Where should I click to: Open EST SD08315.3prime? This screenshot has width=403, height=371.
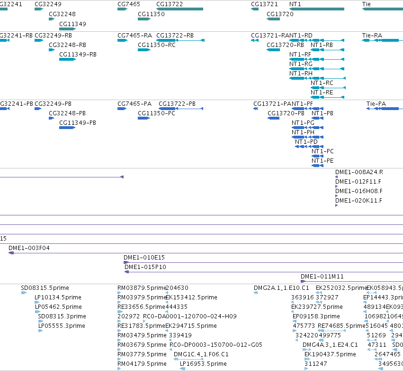tap(62, 316)
